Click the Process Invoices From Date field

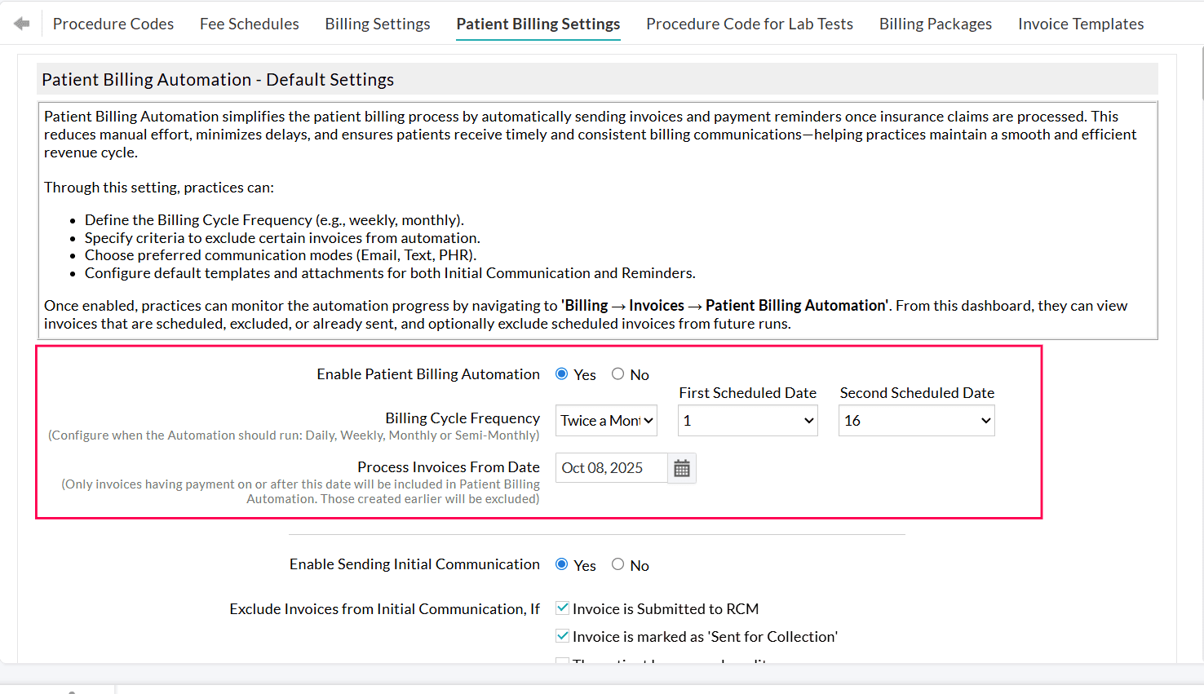point(611,467)
